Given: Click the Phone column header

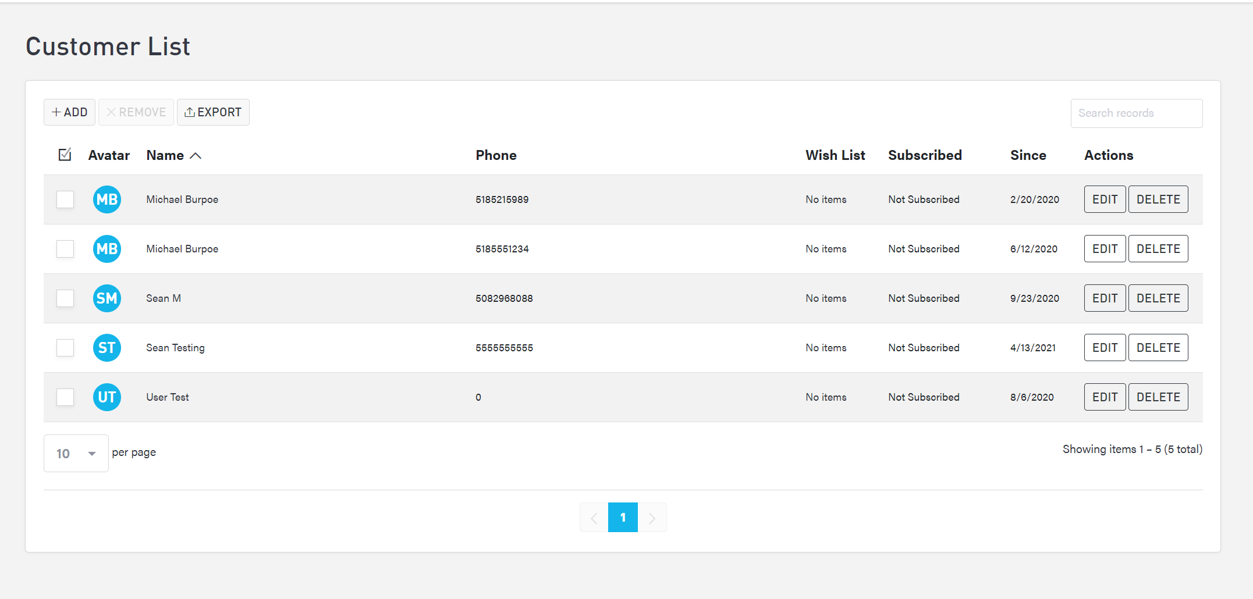Looking at the screenshot, I should click(496, 155).
